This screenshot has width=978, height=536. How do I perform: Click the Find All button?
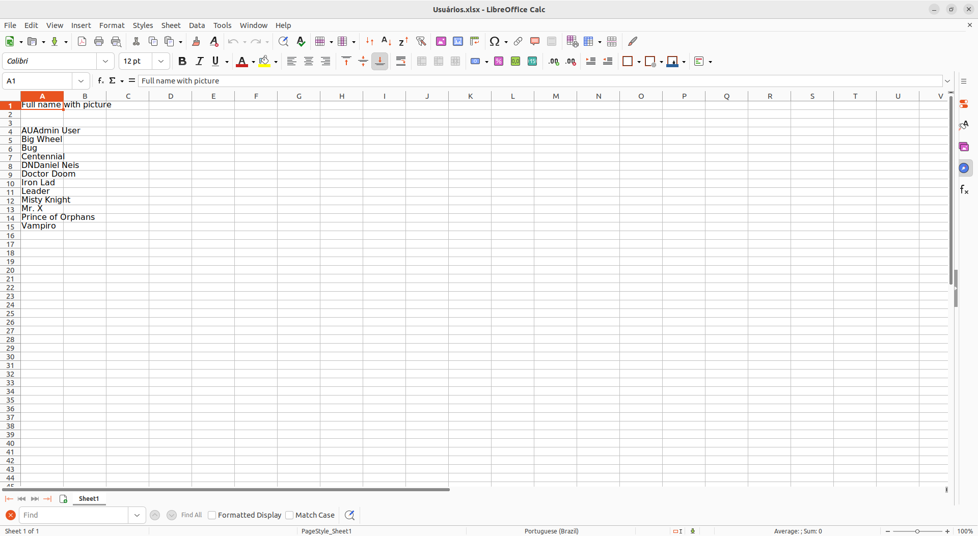point(192,515)
